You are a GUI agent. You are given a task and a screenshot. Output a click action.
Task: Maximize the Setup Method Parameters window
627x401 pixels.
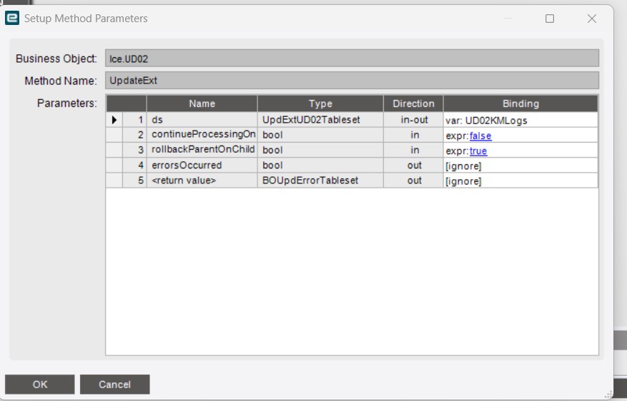(549, 19)
